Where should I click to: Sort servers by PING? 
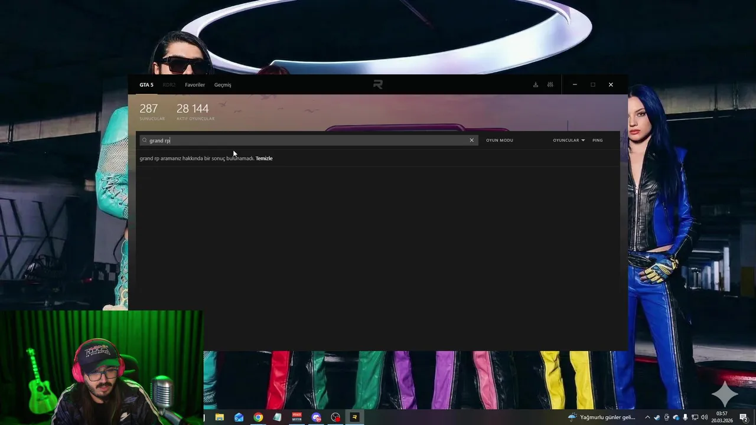[x=598, y=140]
